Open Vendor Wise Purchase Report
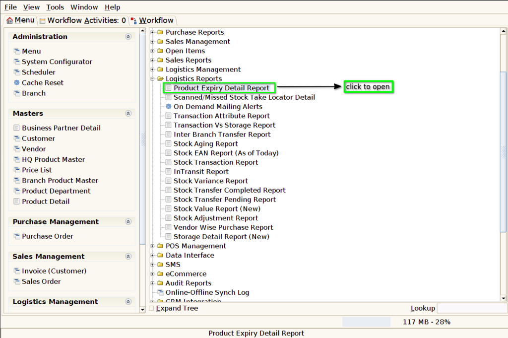Viewport: 508px width, 338px height. click(223, 227)
